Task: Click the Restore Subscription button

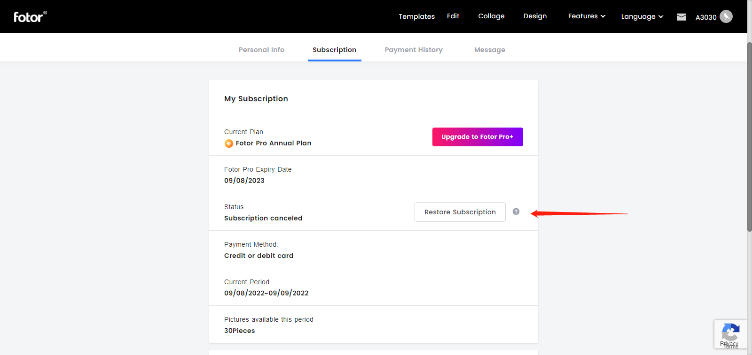Action: tap(460, 212)
